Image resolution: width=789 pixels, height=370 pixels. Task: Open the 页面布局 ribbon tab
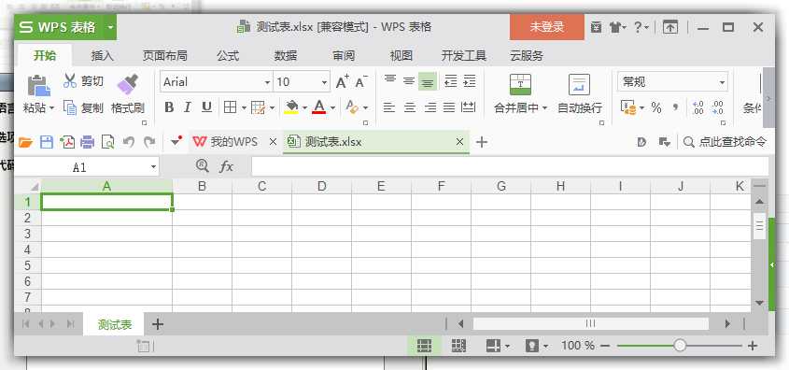click(x=165, y=56)
